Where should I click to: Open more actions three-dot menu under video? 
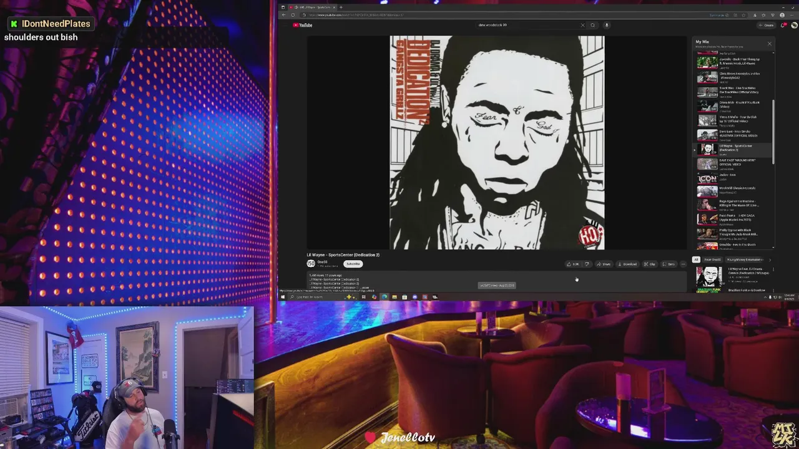[683, 264]
